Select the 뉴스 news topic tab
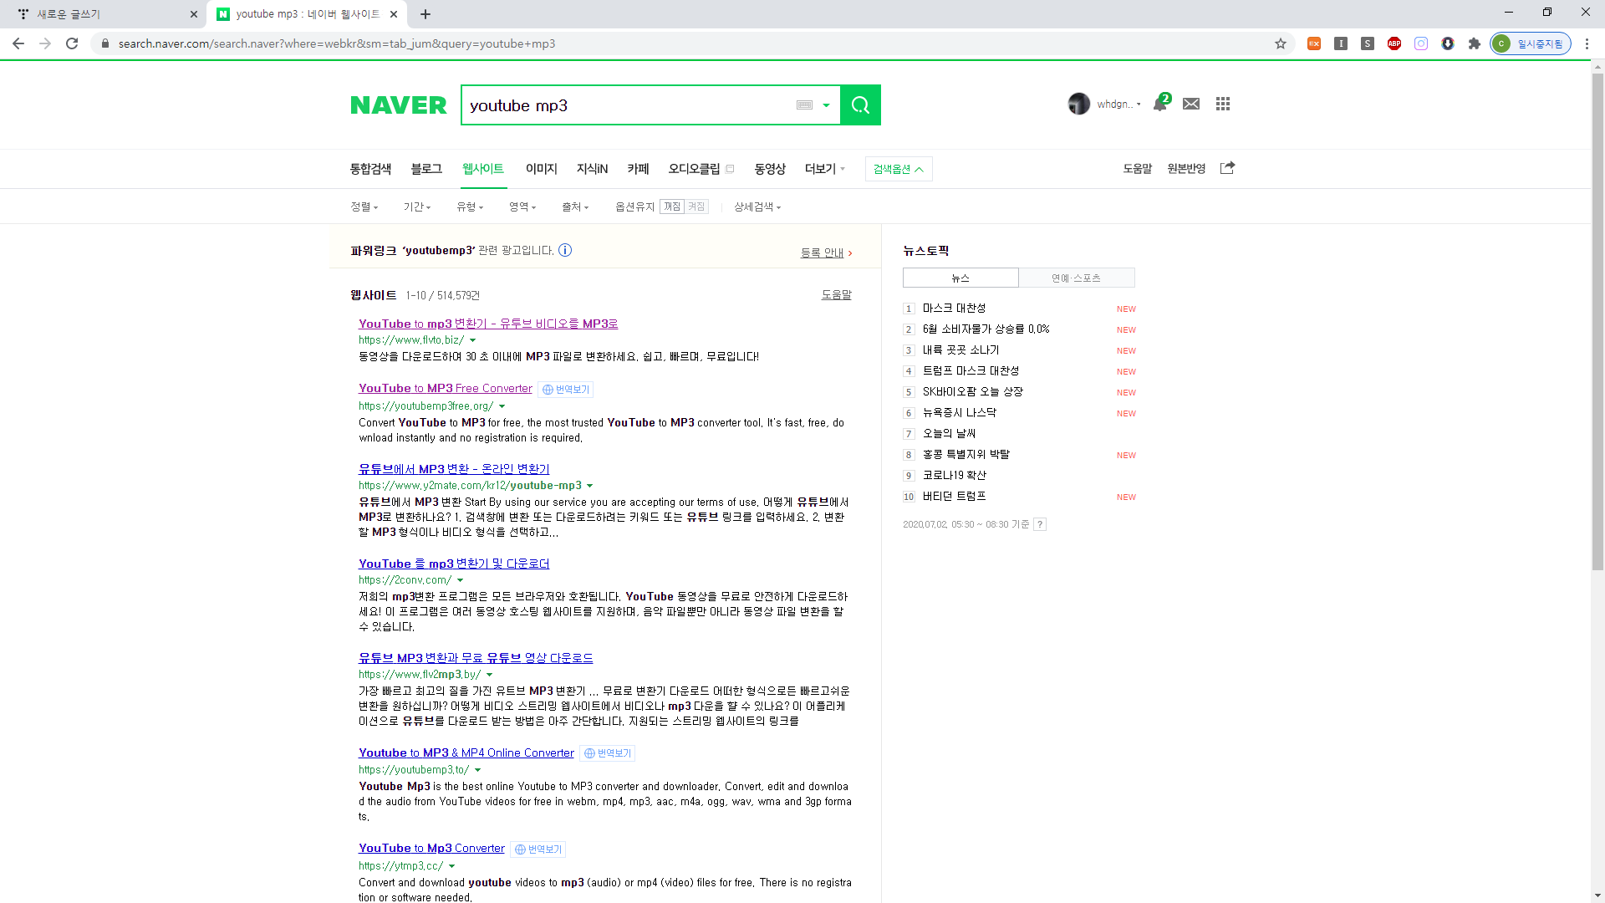 (x=960, y=278)
